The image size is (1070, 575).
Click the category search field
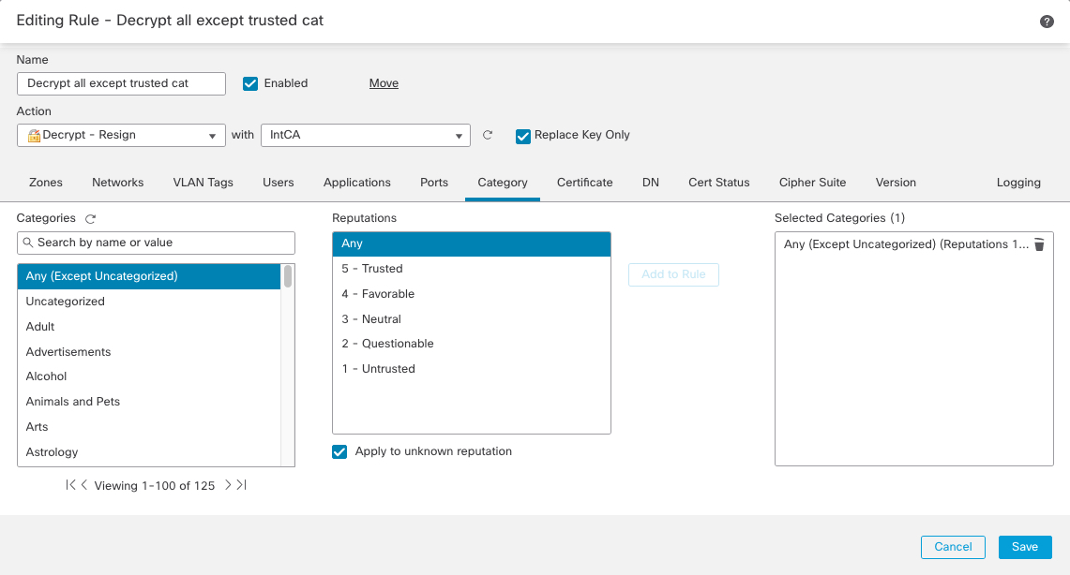click(156, 243)
